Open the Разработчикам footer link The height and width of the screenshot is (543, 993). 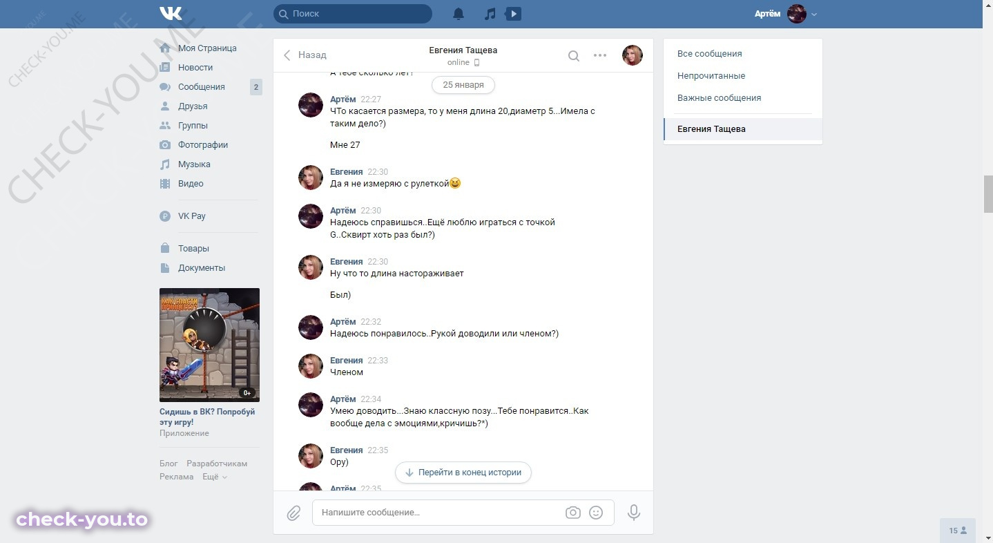coord(217,464)
